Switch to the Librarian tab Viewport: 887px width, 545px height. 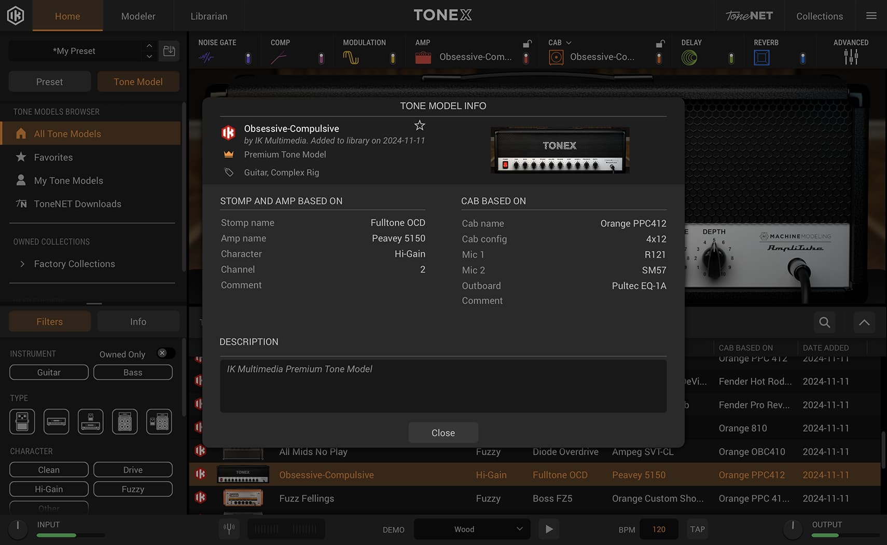point(209,16)
